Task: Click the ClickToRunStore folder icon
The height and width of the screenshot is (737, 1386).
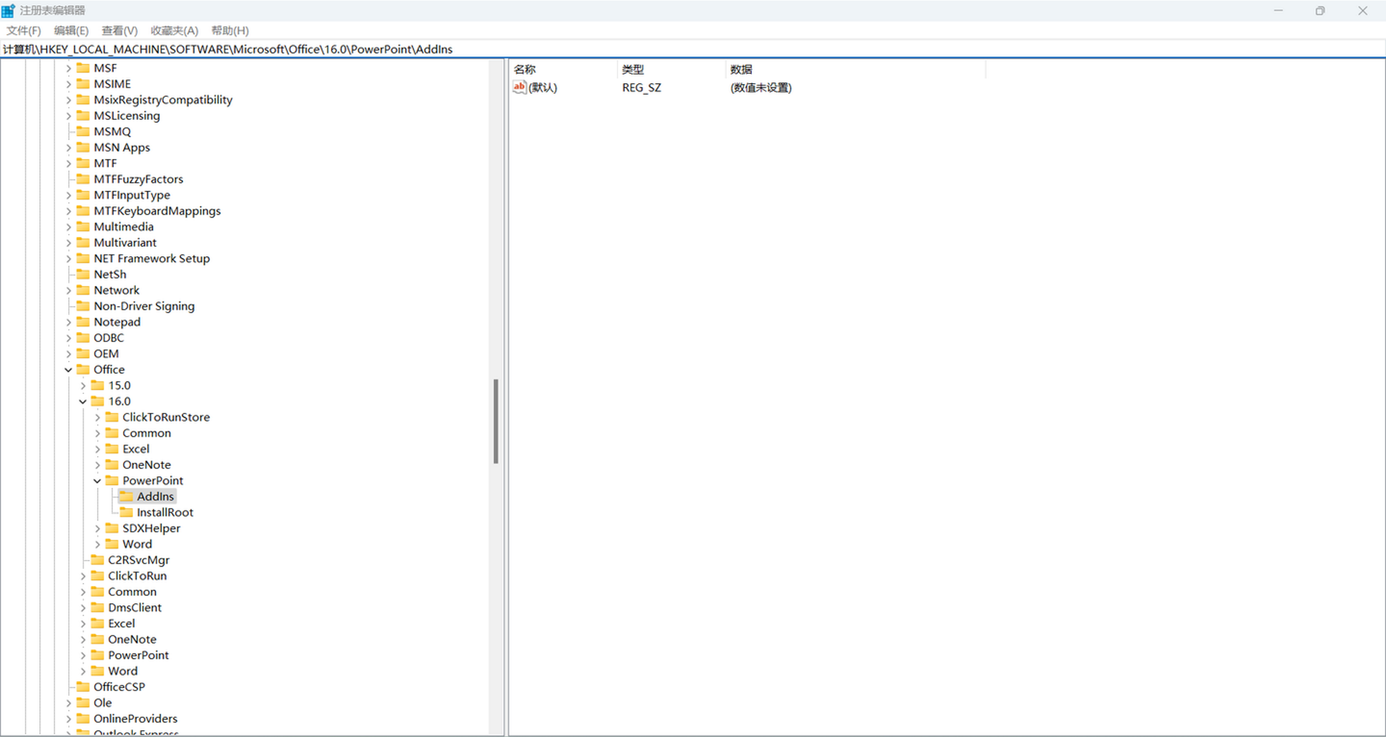Action: pos(112,417)
